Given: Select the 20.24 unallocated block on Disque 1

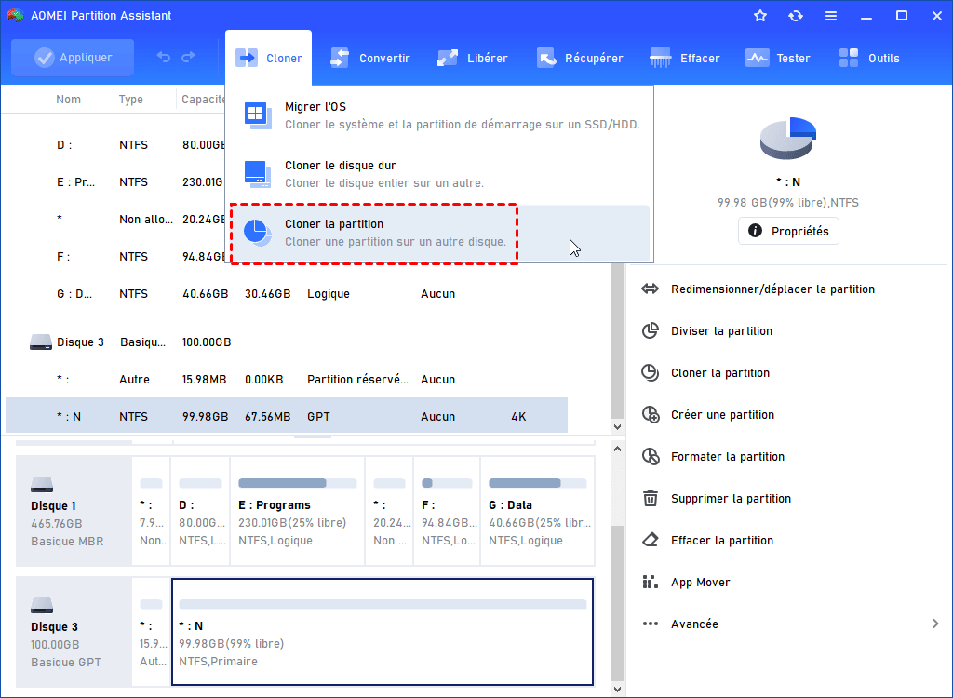Looking at the screenshot, I should coord(389,511).
